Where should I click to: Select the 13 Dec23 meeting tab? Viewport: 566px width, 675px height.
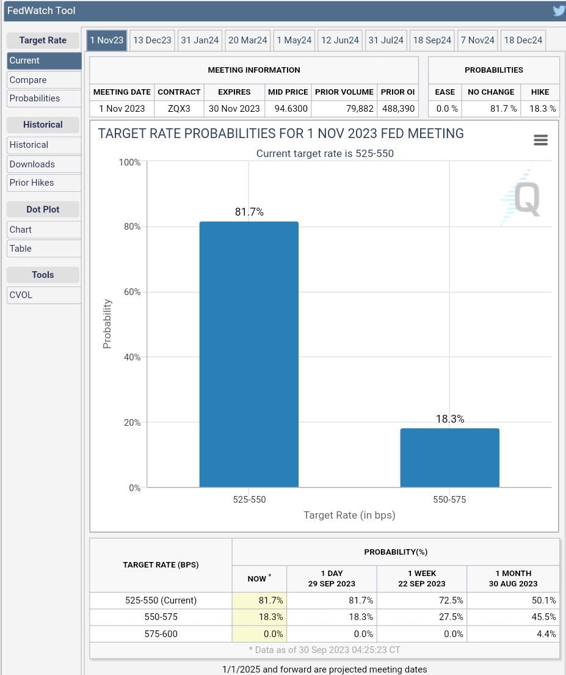click(152, 40)
